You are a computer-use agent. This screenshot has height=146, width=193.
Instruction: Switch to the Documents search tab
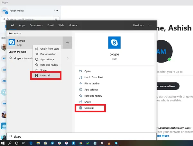pos(36,25)
